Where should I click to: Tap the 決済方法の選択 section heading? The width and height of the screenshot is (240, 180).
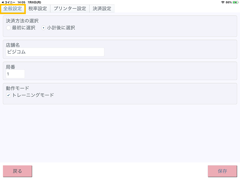coord(22,21)
